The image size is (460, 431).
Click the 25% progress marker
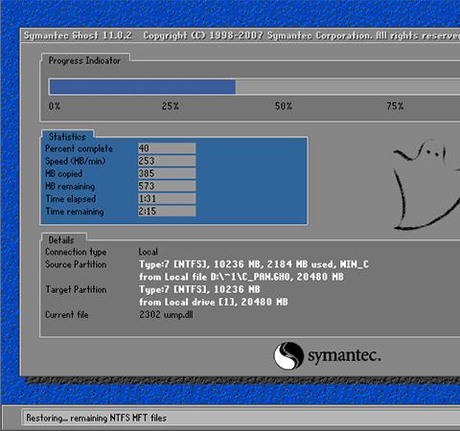click(x=171, y=106)
